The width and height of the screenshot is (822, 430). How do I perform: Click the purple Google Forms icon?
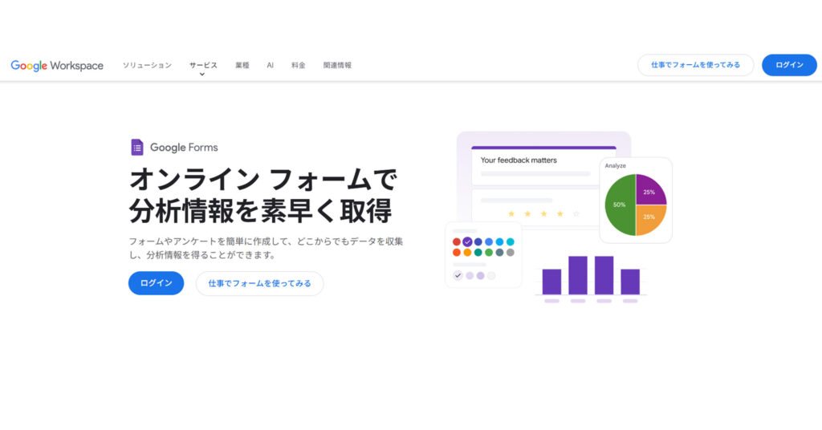coord(136,147)
